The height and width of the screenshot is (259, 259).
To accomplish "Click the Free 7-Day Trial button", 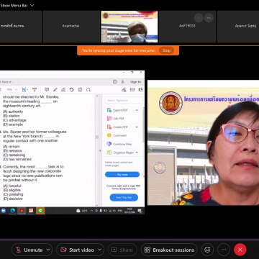I will click(124, 197).
